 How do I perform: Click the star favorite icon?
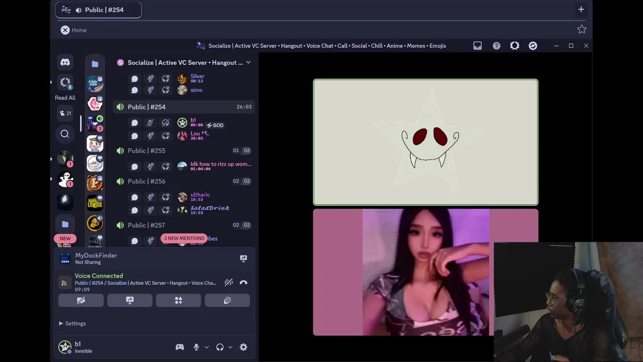(x=582, y=29)
